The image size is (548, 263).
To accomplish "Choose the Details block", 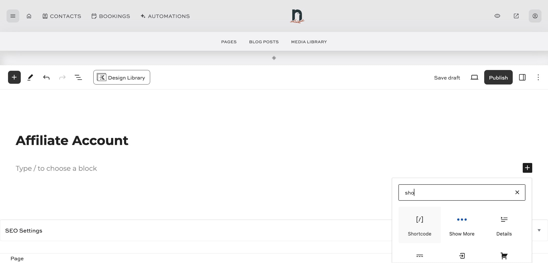I will coord(504,224).
